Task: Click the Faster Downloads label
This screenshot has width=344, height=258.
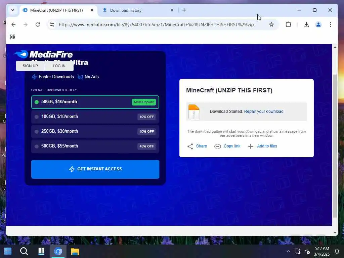Action: (x=53, y=77)
